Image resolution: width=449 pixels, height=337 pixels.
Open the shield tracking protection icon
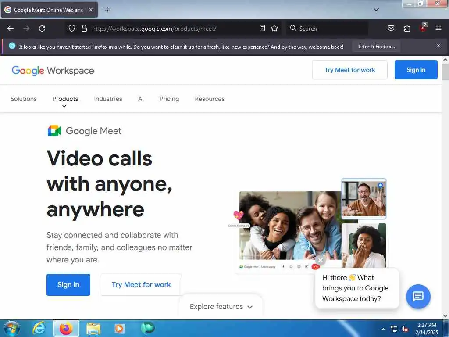tap(72, 28)
